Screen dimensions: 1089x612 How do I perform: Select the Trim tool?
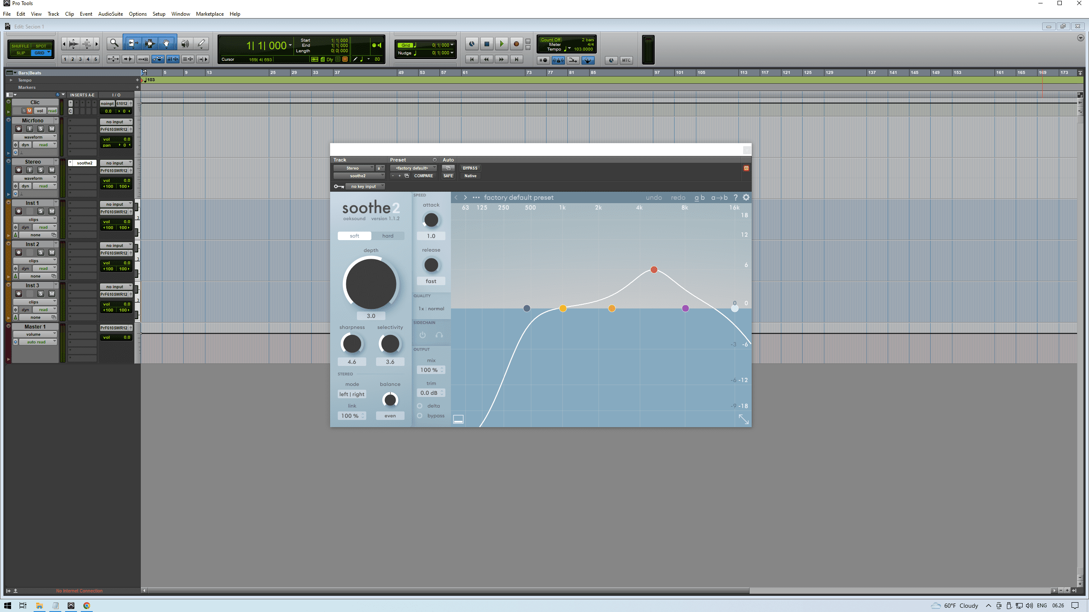133,43
